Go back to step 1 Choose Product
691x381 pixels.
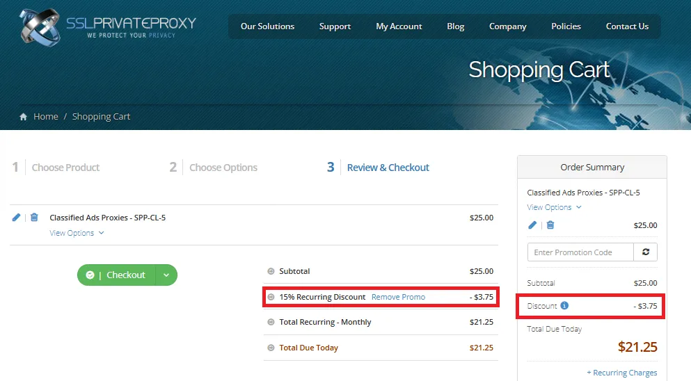pos(56,168)
